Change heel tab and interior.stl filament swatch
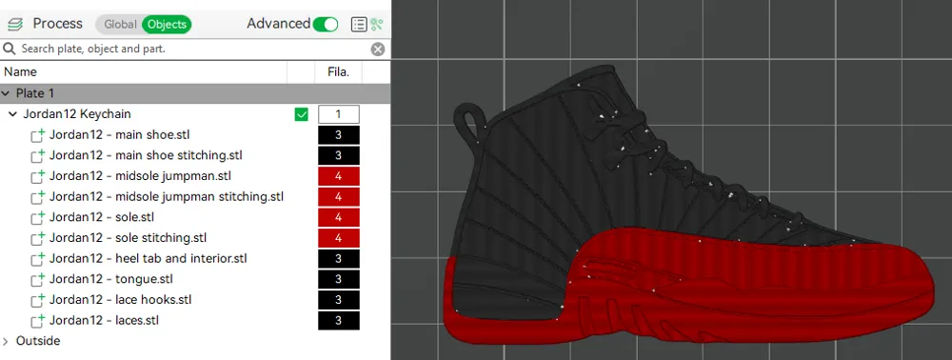The width and height of the screenshot is (952, 360). point(338,259)
